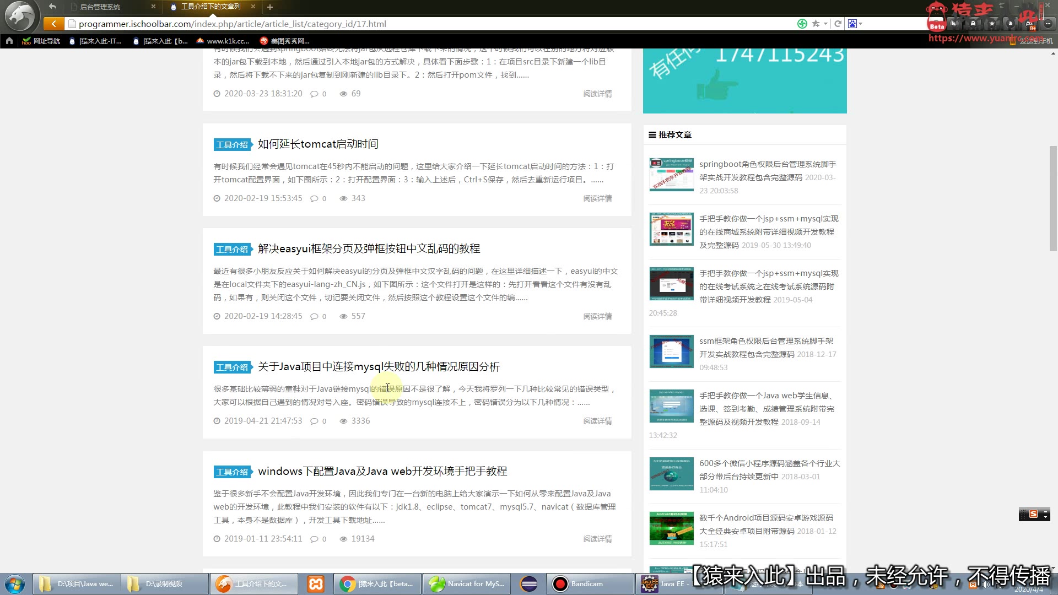Switch to Navicat for MySQL in taskbar
The height and width of the screenshot is (595, 1058).
pos(467,584)
